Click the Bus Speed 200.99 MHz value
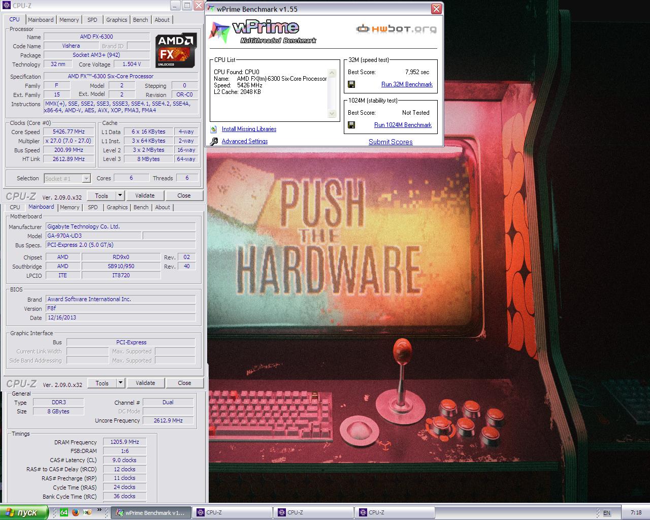This screenshot has height=520, width=650. pyautogui.click(x=69, y=150)
